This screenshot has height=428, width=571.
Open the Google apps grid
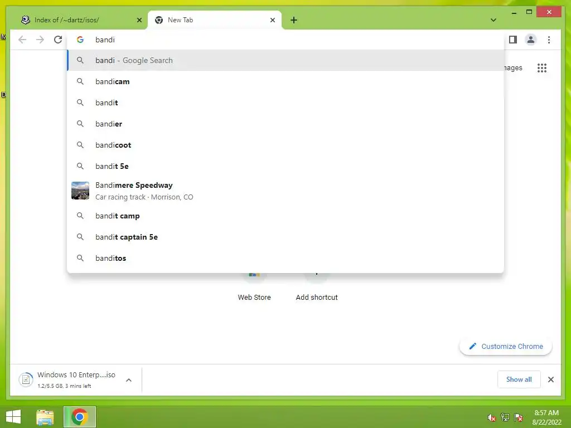click(542, 68)
